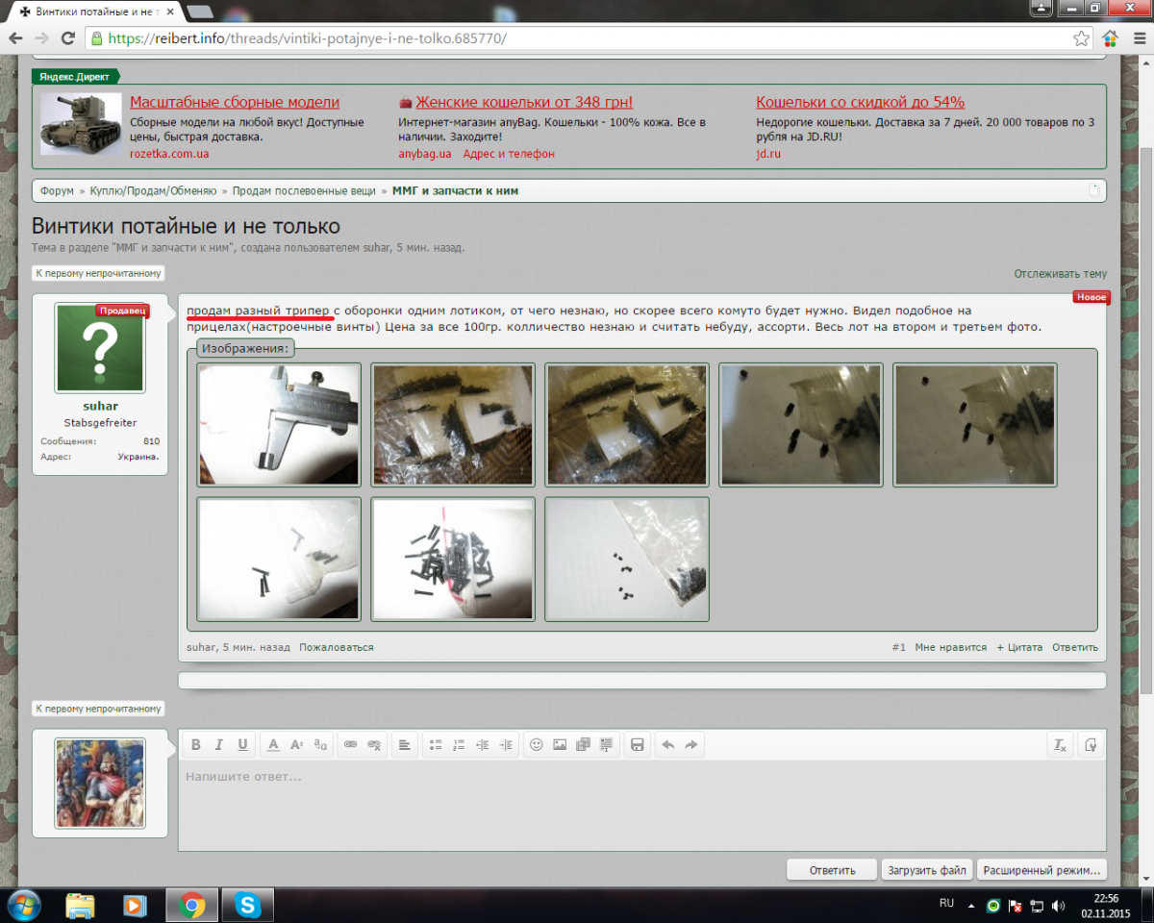The height and width of the screenshot is (923, 1154).
Task: Select the 'Винтики потайные' browser tab
Action: pyautogui.click(x=91, y=12)
